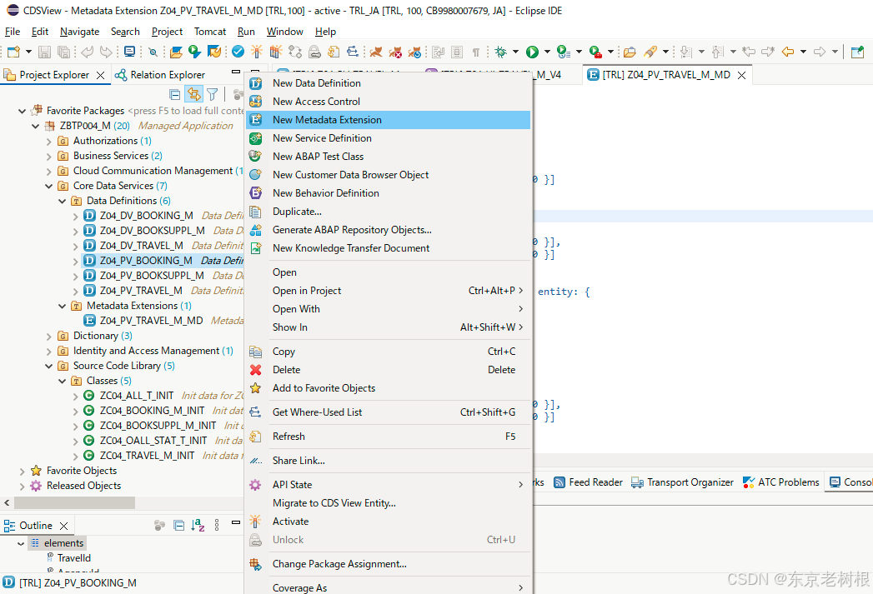Open the ATC Problems tab
The image size is (873, 594).
click(x=781, y=482)
